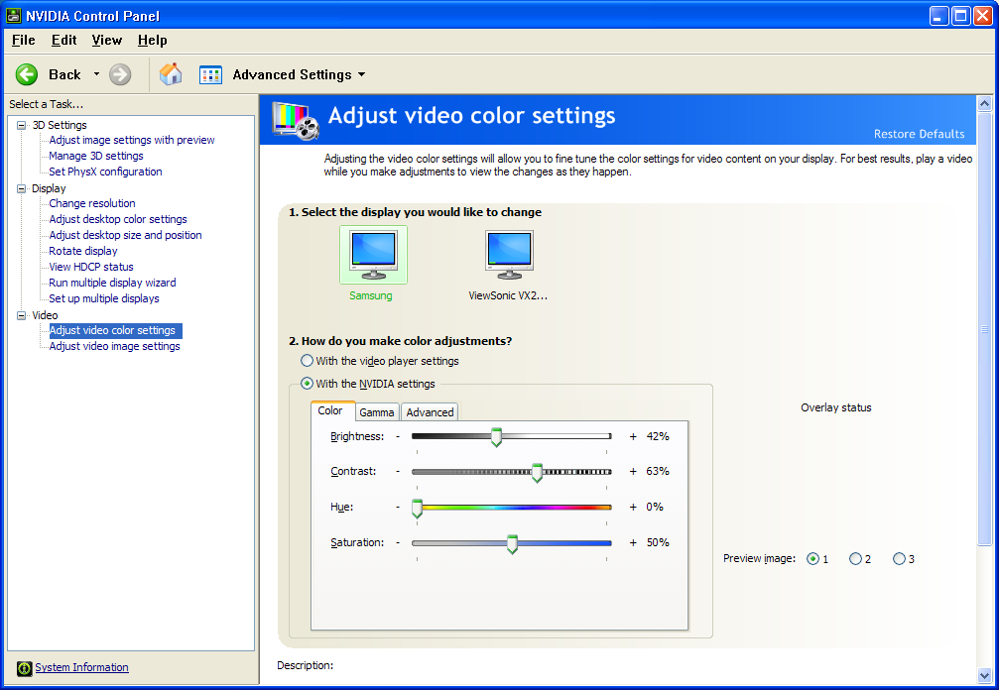The height and width of the screenshot is (690, 999).
Task: Click the scrollbar down arrow
Action: point(984,676)
